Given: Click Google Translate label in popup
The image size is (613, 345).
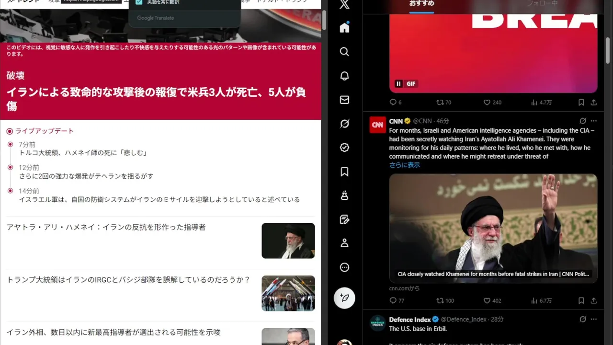Looking at the screenshot, I should tap(156, 18).
